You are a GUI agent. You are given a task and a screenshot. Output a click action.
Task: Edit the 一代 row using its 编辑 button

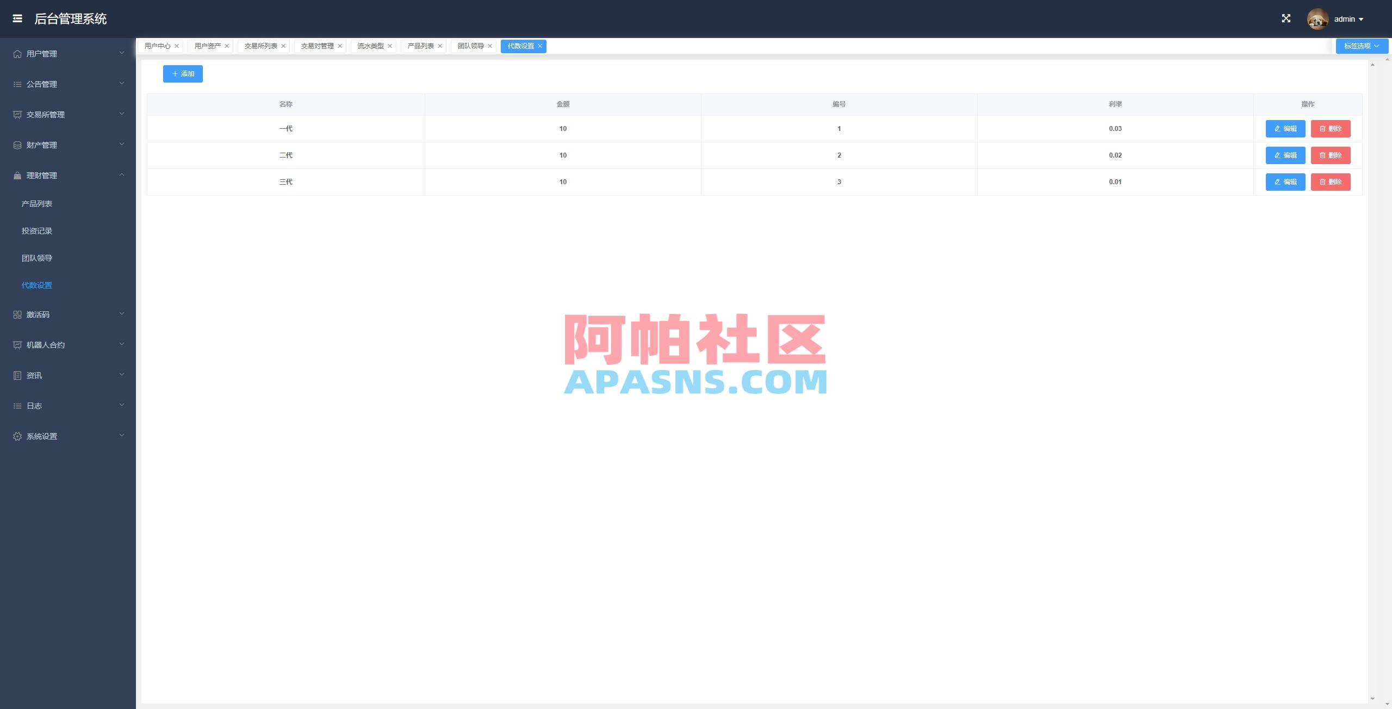[1285, 129]
